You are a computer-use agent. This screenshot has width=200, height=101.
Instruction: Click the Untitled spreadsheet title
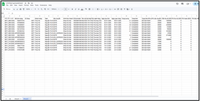click(14, 3)
